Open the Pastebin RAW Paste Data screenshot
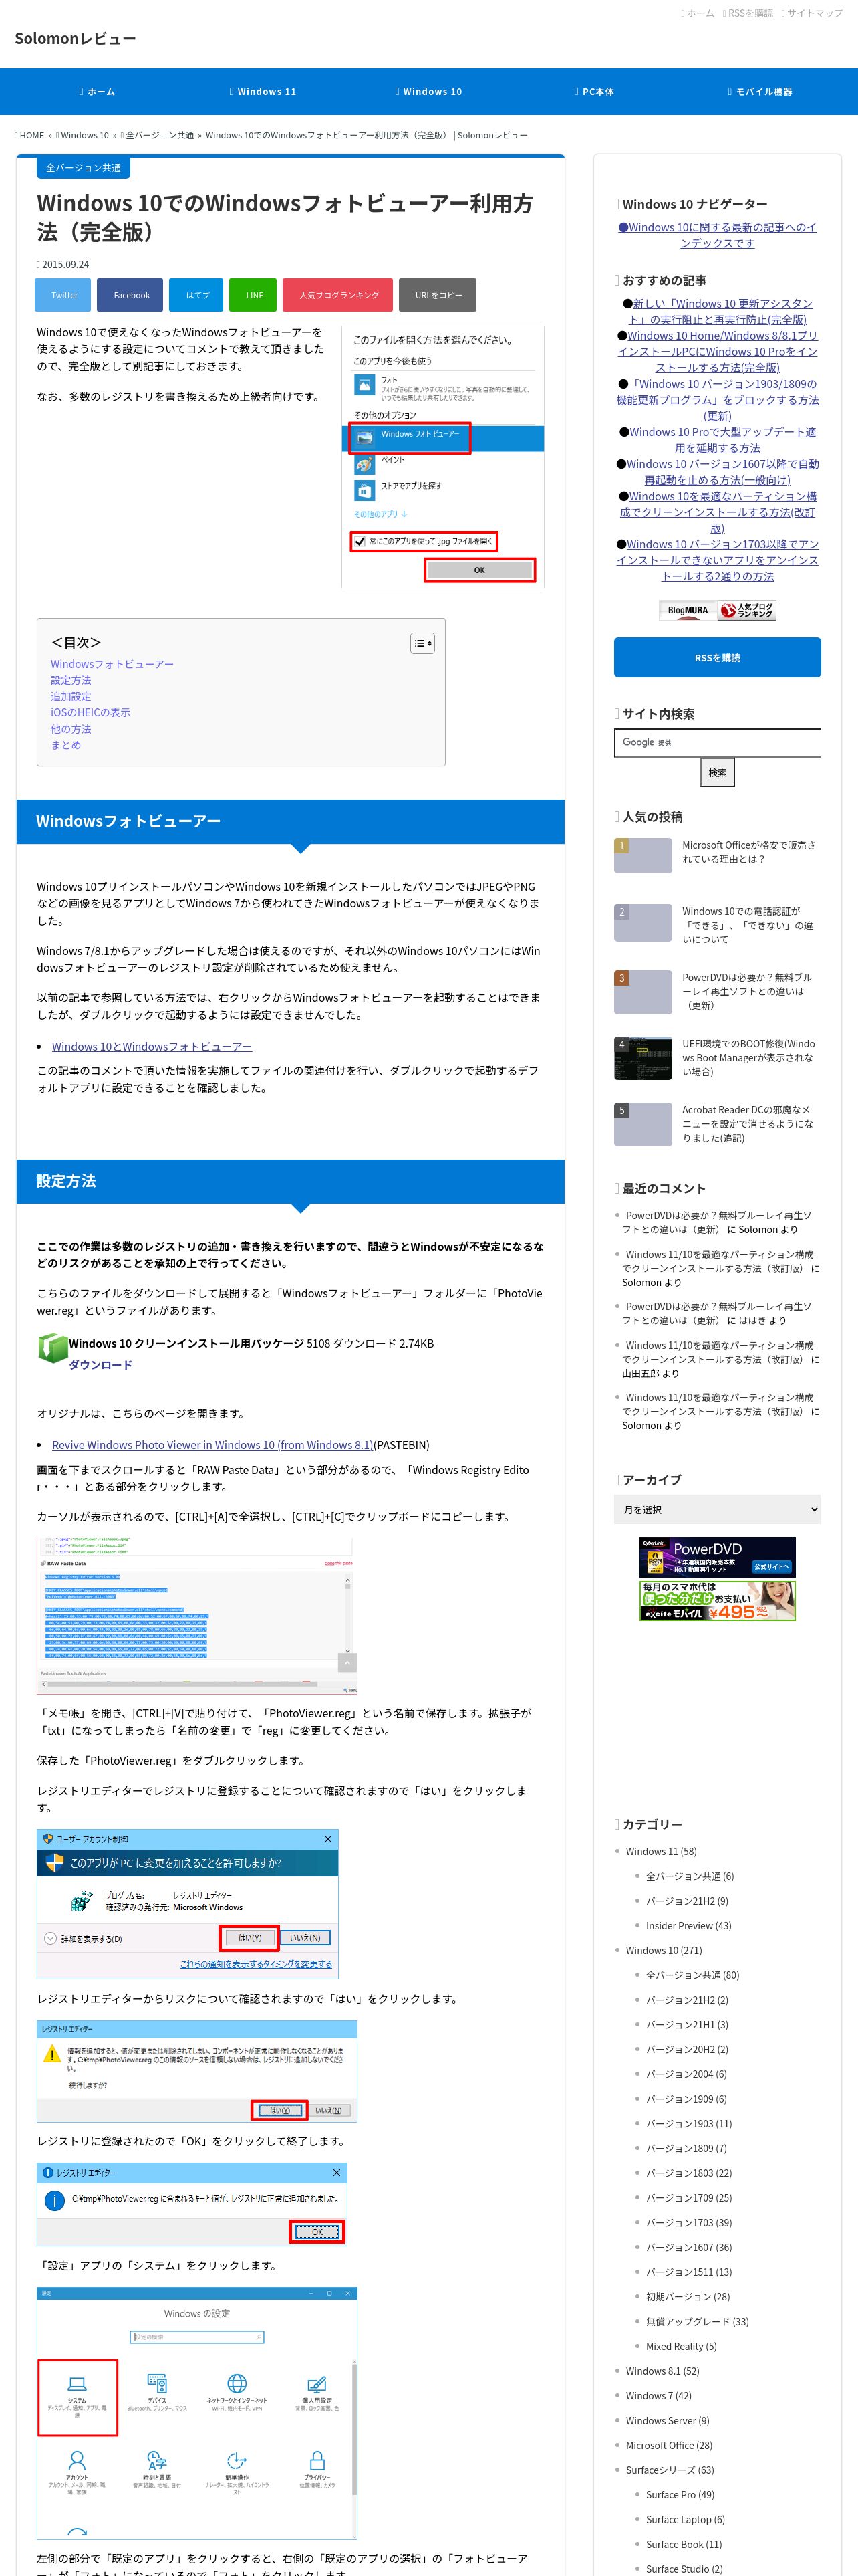 point(196,1615)
